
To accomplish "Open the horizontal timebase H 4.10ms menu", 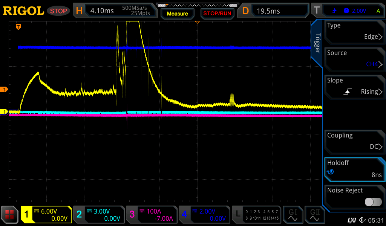I will click(115, 11).
